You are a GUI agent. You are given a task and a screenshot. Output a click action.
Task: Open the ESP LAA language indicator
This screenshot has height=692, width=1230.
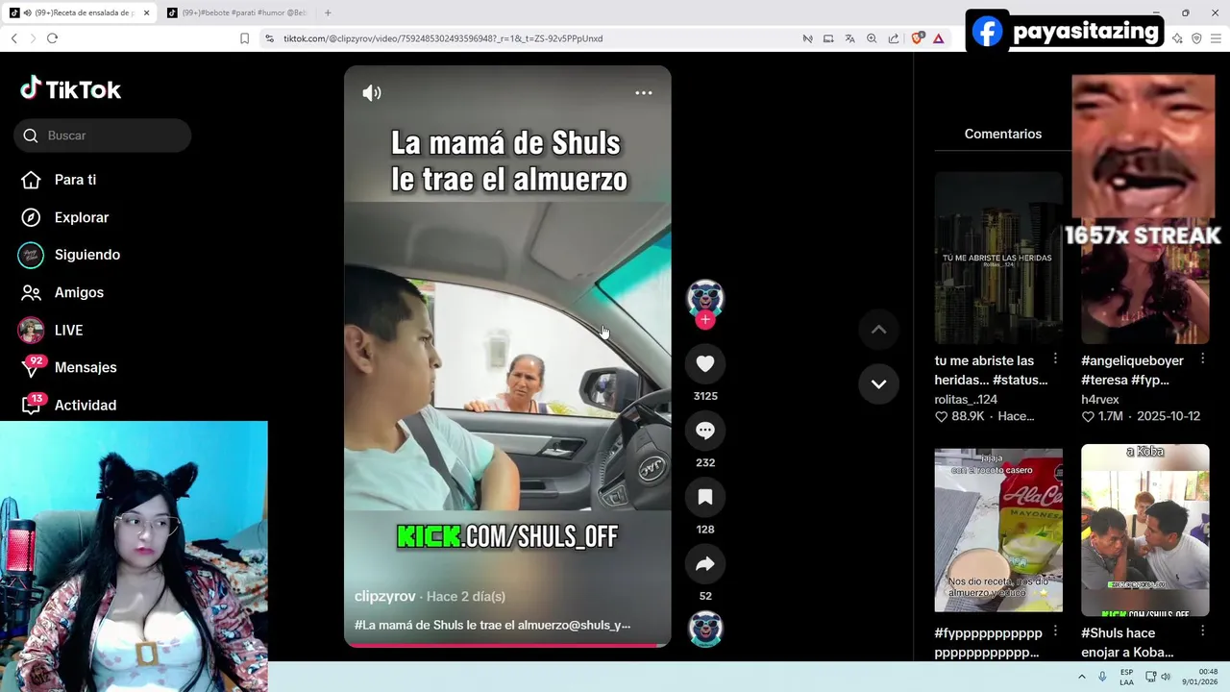[1126, 677]
